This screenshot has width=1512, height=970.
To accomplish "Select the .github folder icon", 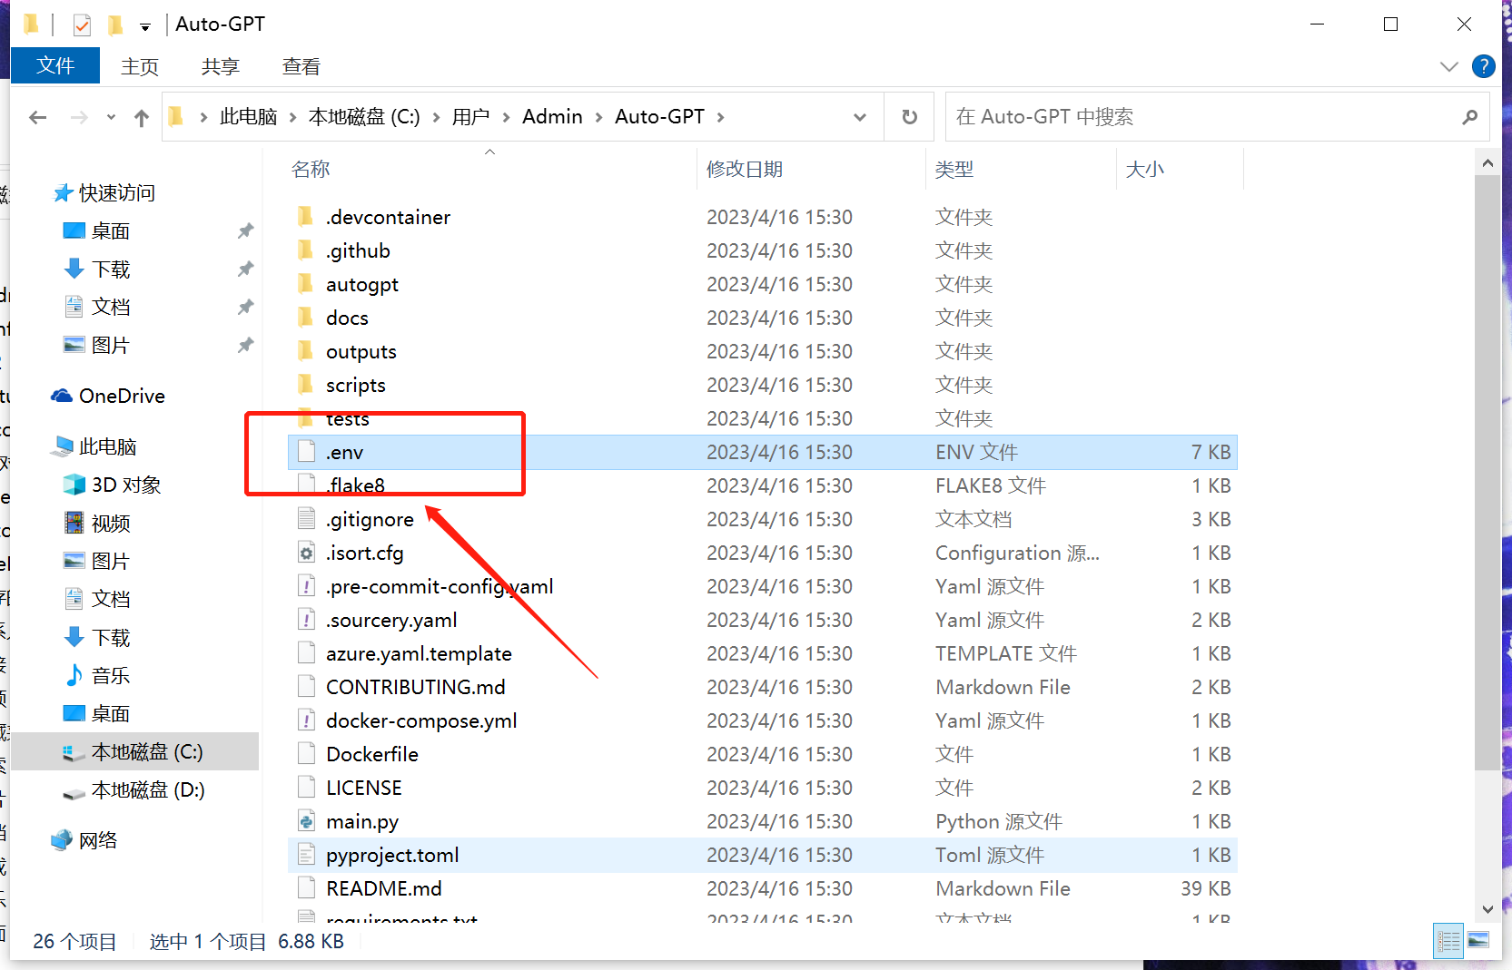I will [306, 250].
